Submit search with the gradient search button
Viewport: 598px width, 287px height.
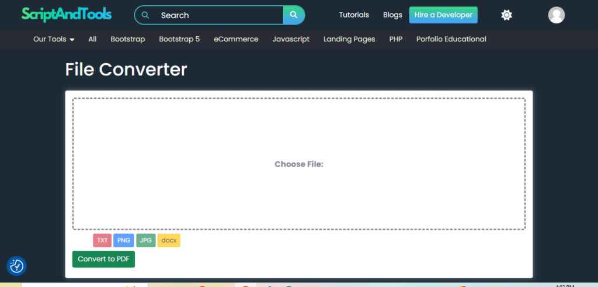[x=294, y=15]
